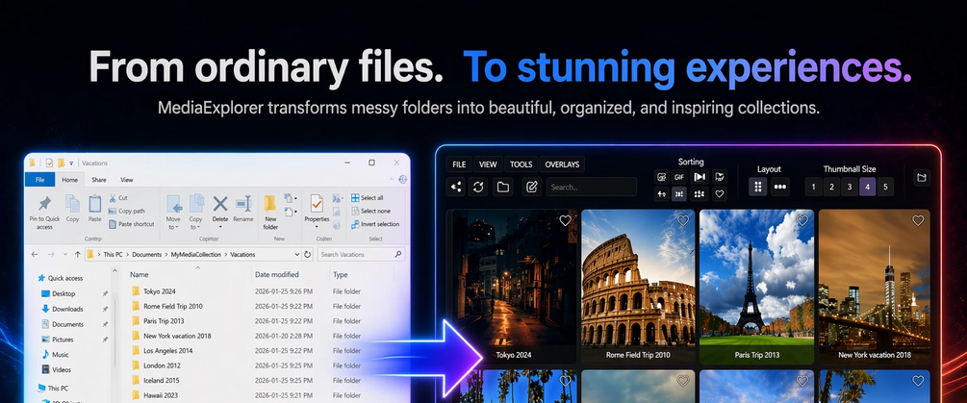Viewport: 967px width, 403px height.
Task: Open the File tab in File Explorer
Action: [x=40, y=180]
